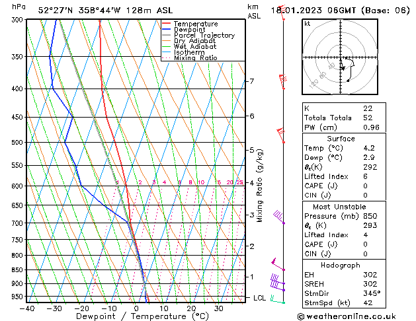Viewport: 416px width, 321px height.
Task: Click the station coordinates title '52°27'N 358°44'W'
Action: pyautogui.click(x=79, y=11)
